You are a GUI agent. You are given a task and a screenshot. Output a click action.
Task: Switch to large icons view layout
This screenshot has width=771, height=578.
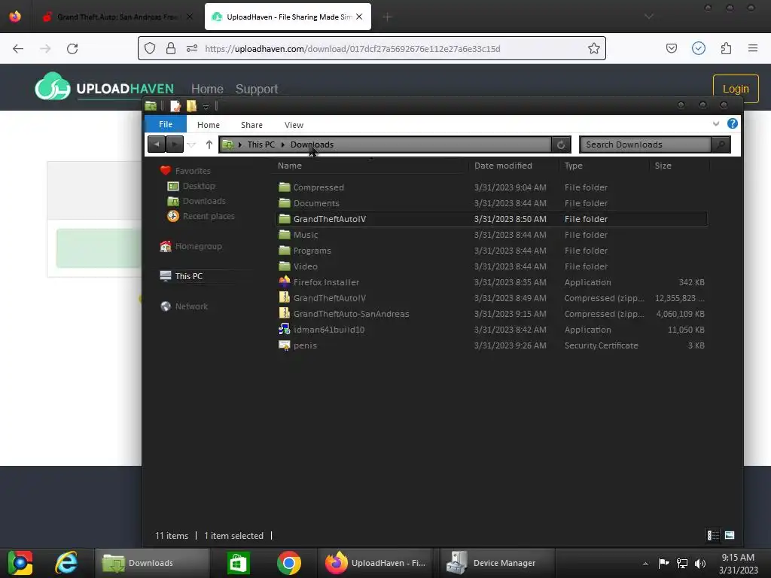(x=730, y=535)
